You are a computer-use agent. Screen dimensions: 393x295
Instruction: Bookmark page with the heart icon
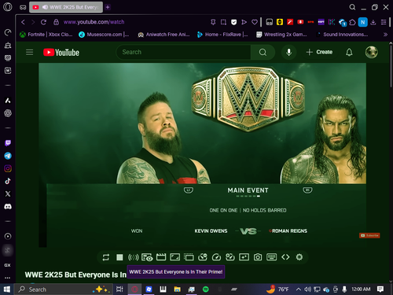(255, 22)
